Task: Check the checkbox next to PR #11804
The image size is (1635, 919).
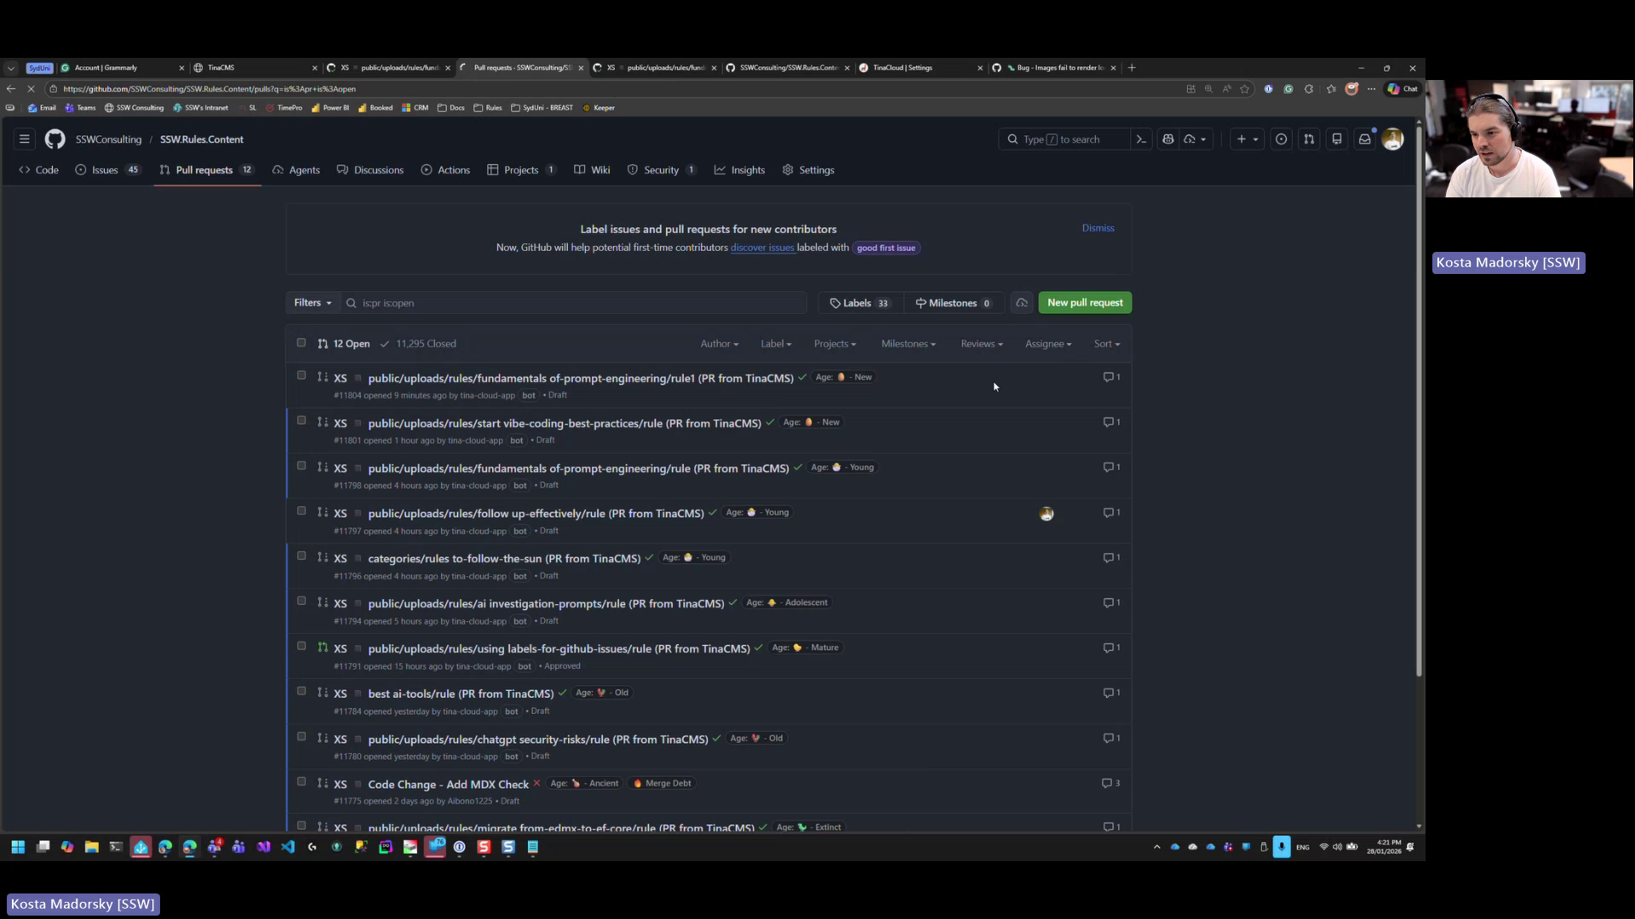Action: pos(301,375)
